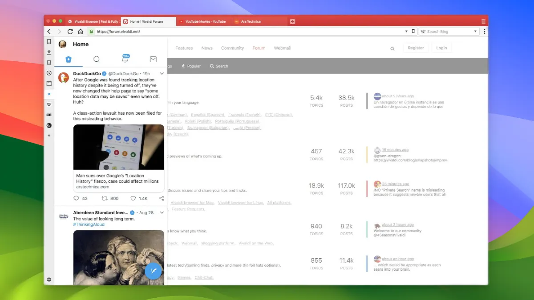Open the Bookmarks panel in the sidebar
The height and width of the screenshot is (300, 534).
pyautogui.click(x=49, y=41)
